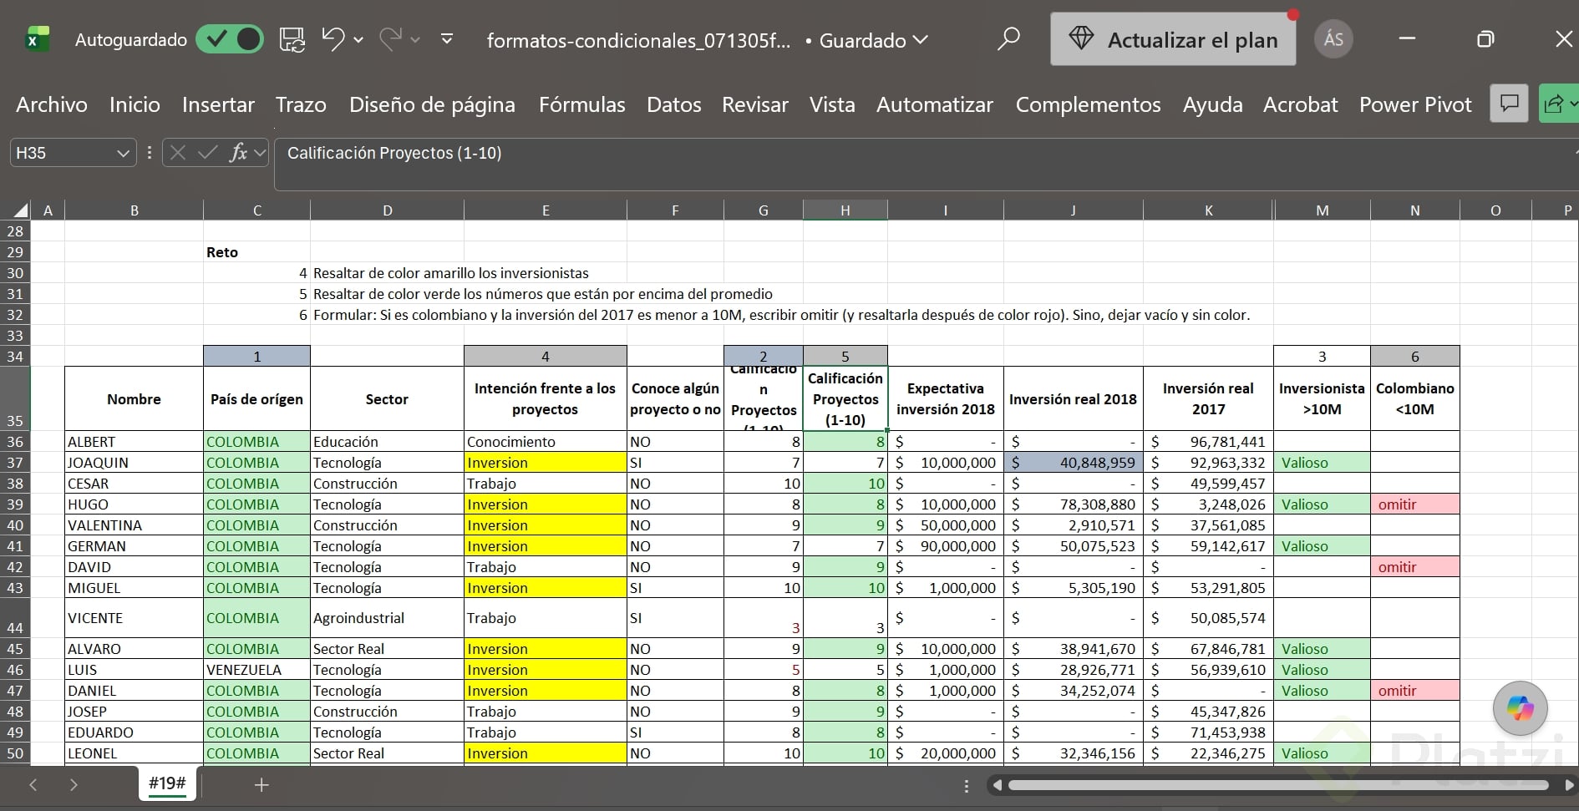Click the Actualizar el plan button

pos(1173,39)
